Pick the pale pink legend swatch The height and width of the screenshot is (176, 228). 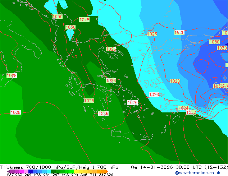pyautogui.click(x=26, y=171)
